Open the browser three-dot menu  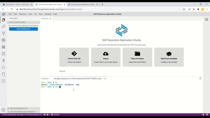(x=207, y=9)
